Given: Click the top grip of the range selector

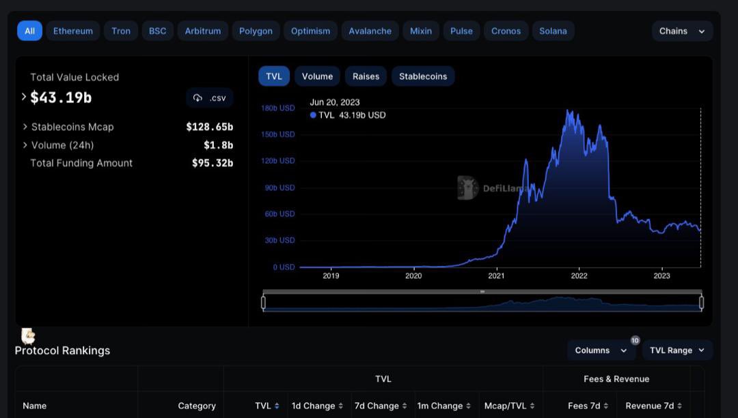Looking at the screenshot, I should tap(482, 292).
